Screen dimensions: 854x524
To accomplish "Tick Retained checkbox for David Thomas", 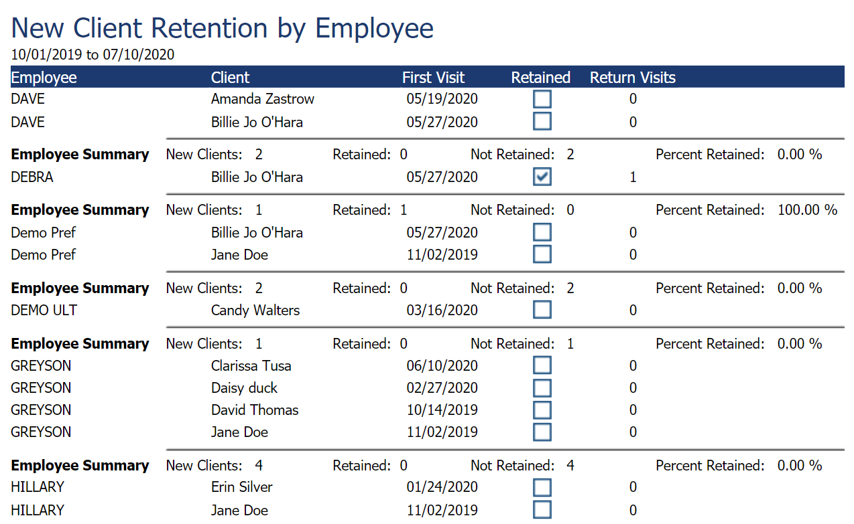I will [x=542, y=410].
